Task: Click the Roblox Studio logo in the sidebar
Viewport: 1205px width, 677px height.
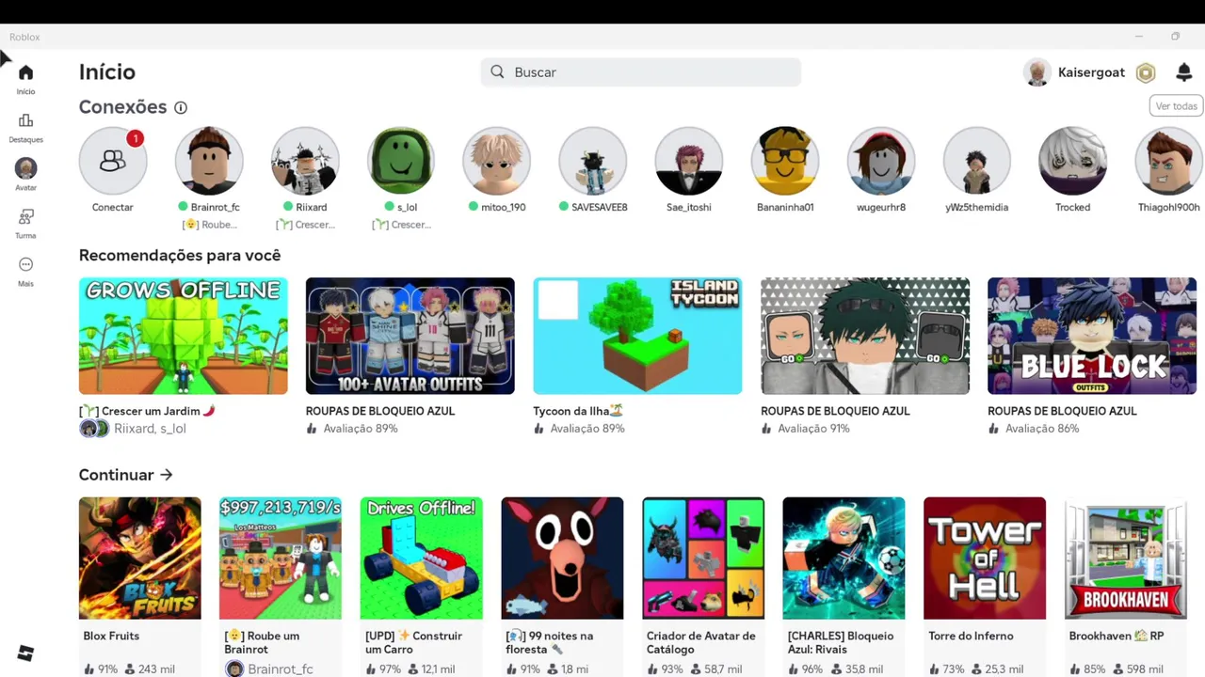Action: tap(25, 653)
